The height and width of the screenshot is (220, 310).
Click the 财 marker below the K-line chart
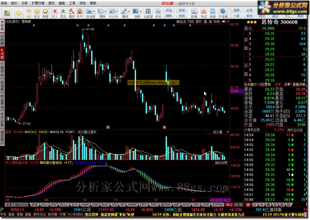[108, 127]
